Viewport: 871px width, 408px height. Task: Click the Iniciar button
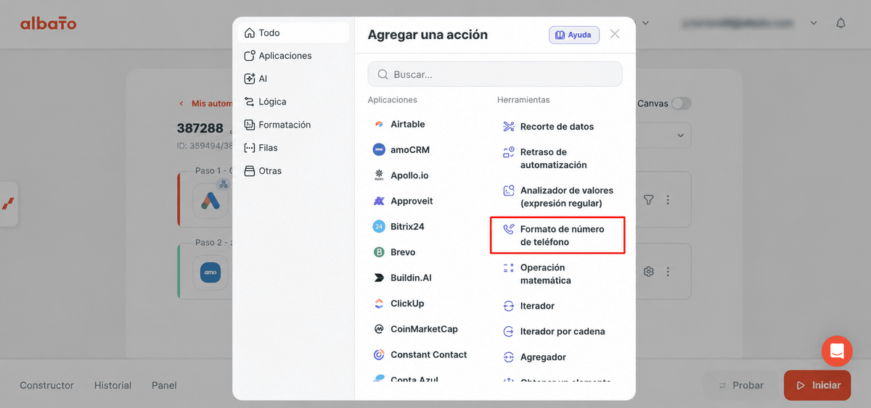[x=817, y=386]
